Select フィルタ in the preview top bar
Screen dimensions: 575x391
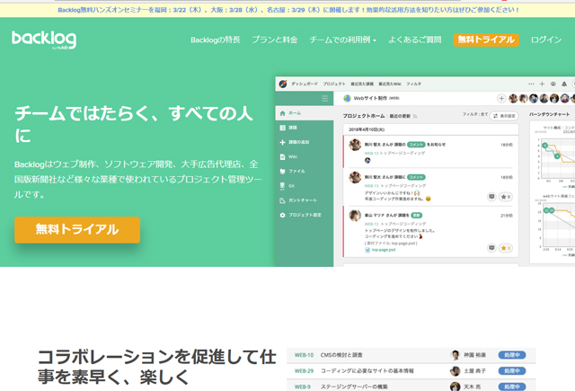coord(413,84)
